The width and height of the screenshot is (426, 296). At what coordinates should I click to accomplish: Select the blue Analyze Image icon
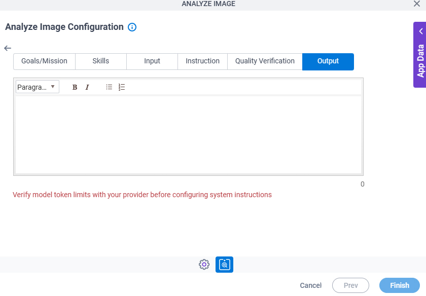[x=224, y=265]
